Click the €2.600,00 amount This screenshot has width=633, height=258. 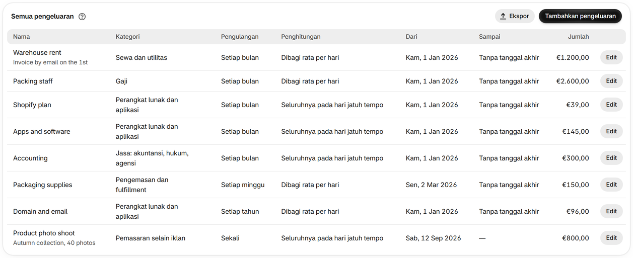573,81
